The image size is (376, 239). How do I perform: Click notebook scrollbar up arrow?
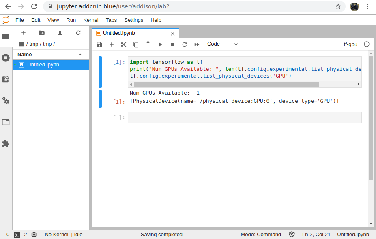coord(371,53)
